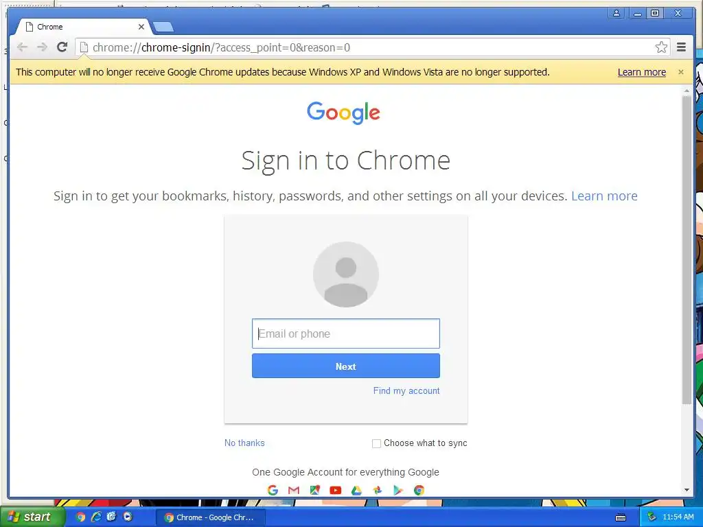The width and height of the screenshot is (703, 527).
Task: Click the safely remove hardware tray icon
Action: pyautogui.click(x=652, y=517)
